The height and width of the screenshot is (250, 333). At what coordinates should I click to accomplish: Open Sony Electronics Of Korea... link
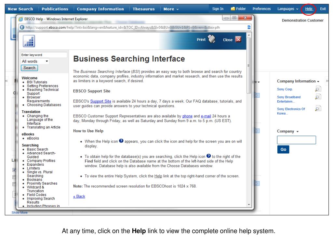tap(291, 111)
